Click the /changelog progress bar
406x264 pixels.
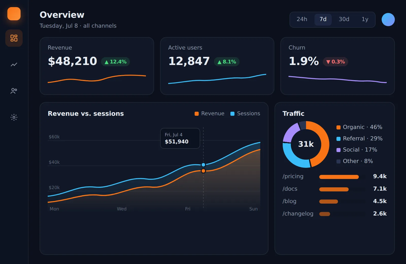click(x=325, y=214)
